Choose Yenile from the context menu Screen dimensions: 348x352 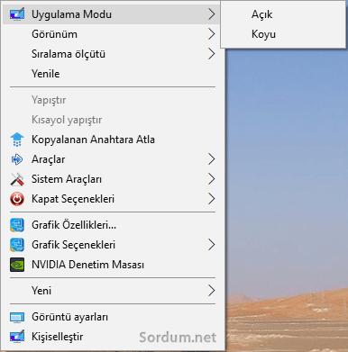[x=113, y=74]
